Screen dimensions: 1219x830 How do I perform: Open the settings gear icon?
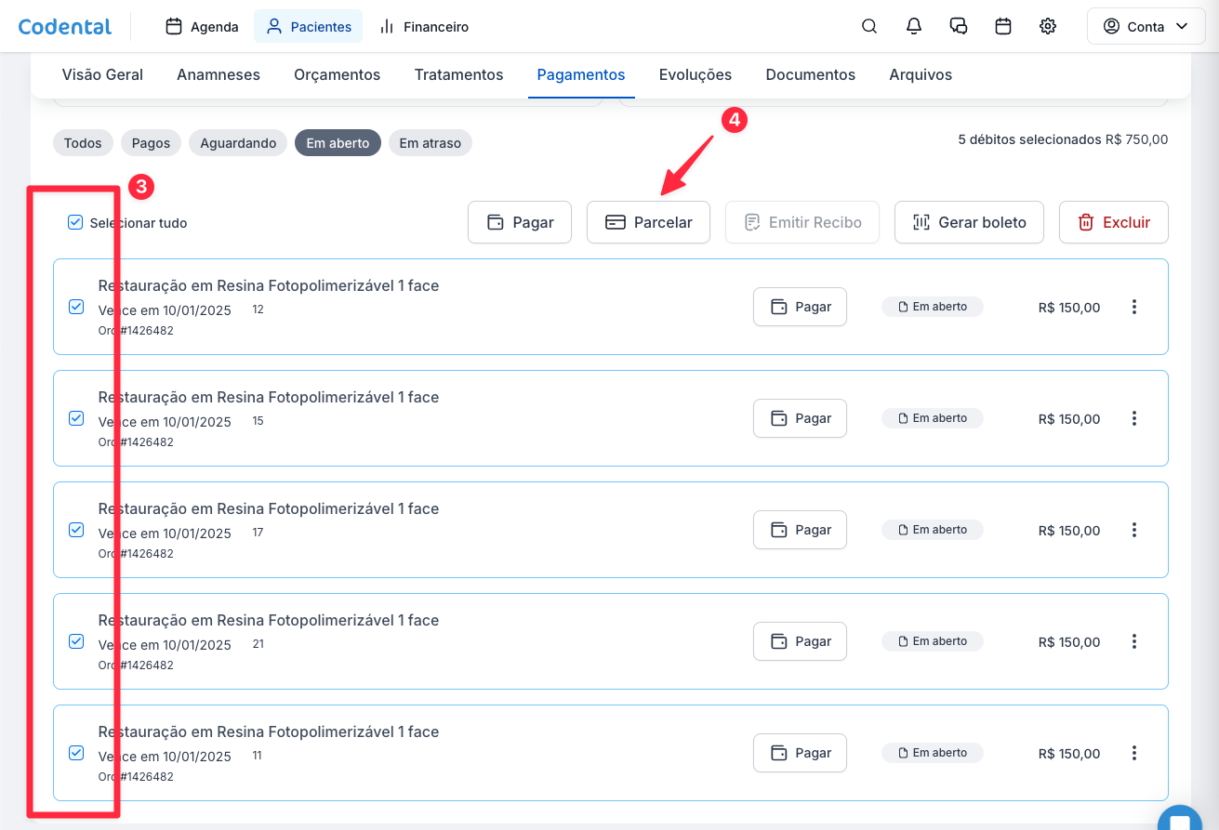coord(1048,27)
